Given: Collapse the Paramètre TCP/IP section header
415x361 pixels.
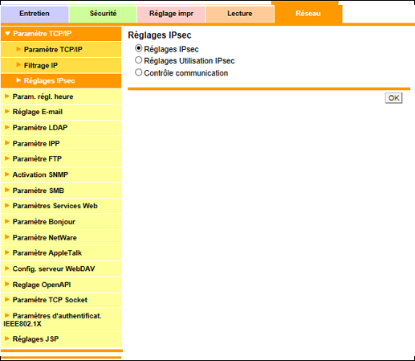Looking at the screenshot, I should click(x=61, y=34).
